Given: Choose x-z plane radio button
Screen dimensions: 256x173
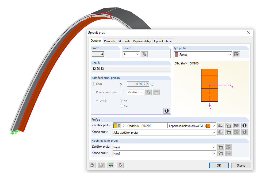Looking at the screenshot, I should tap(121, 106).
